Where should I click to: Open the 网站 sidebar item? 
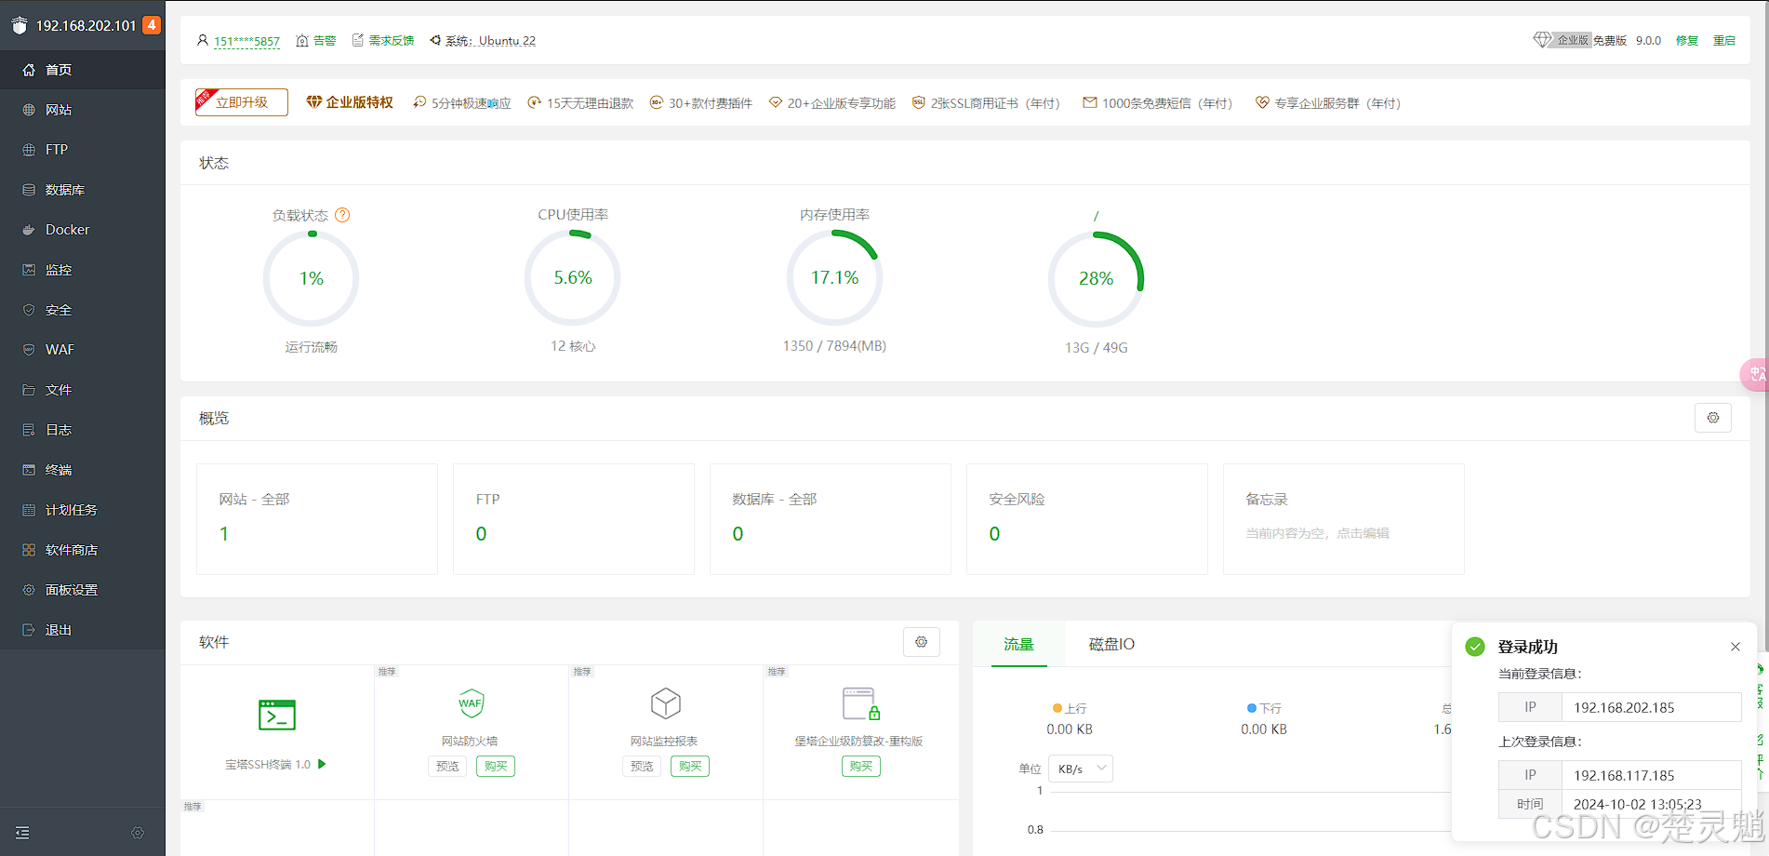83,110
